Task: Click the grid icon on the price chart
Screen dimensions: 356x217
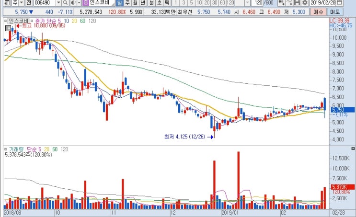Action: coord(8,28)
